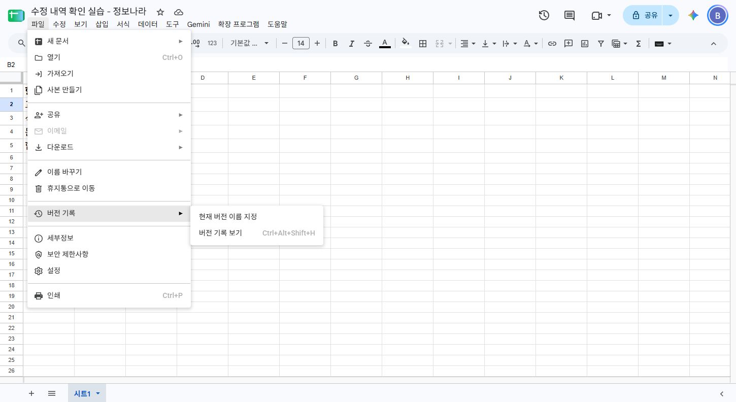Click the Google account avatar B
This screenshot has width=736, height=402.
[x=717, y=15]
